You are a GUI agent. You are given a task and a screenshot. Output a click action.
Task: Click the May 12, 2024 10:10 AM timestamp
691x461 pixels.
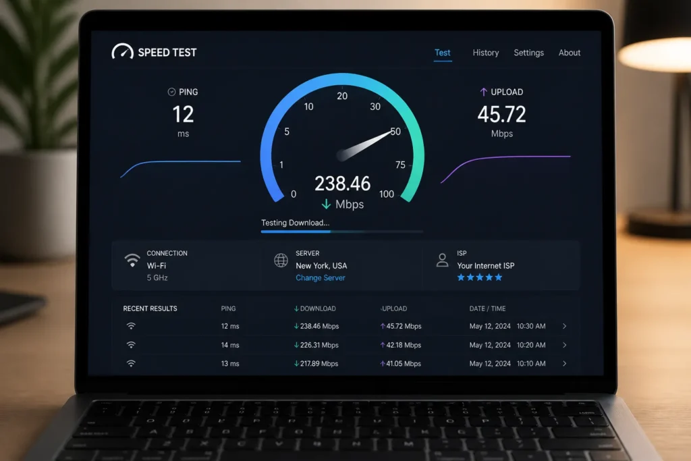pyautogui.click(x=507, y=364)
